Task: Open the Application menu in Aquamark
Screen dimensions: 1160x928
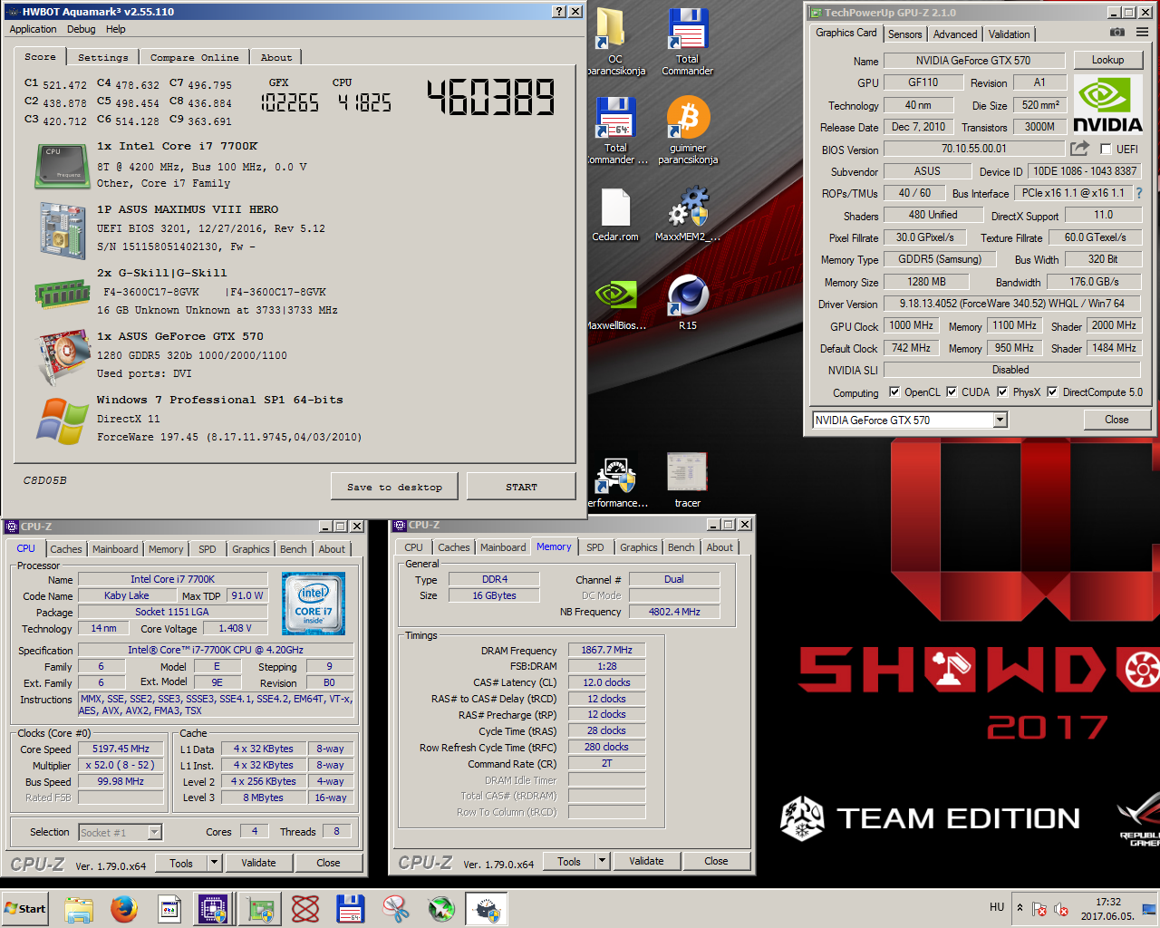Action: (x=33, y=29)
